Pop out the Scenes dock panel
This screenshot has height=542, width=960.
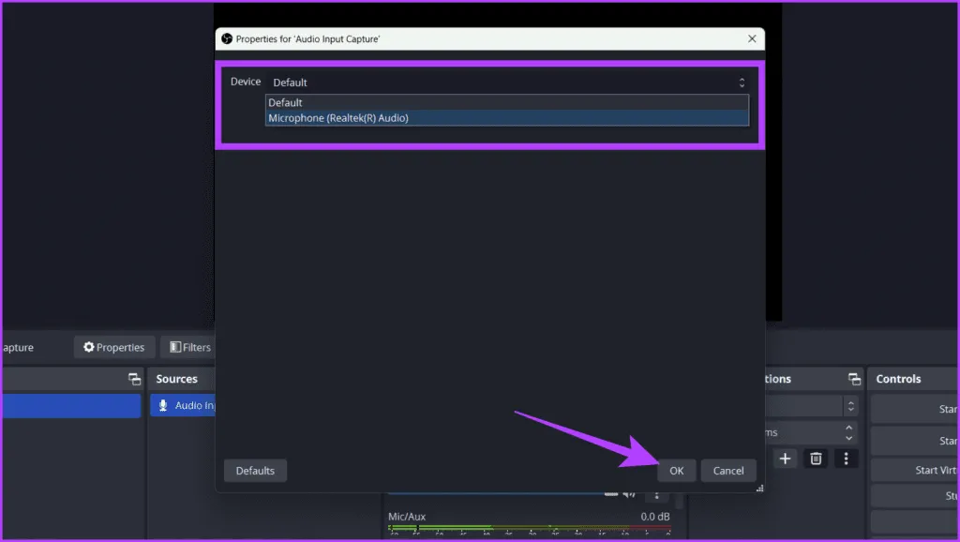click(134, 379)
